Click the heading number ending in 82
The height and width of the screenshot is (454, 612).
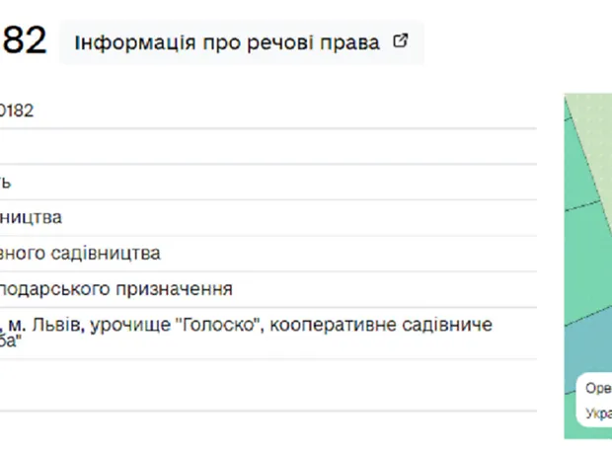tap(24, 41)
